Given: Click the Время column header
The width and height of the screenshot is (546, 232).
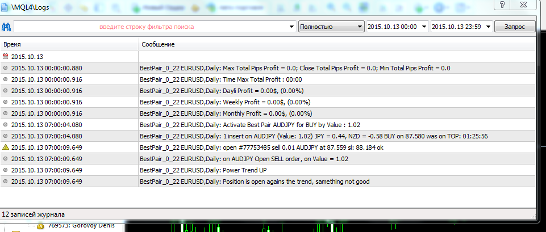Looking at the screenshot, I should [x=69, y=44].
